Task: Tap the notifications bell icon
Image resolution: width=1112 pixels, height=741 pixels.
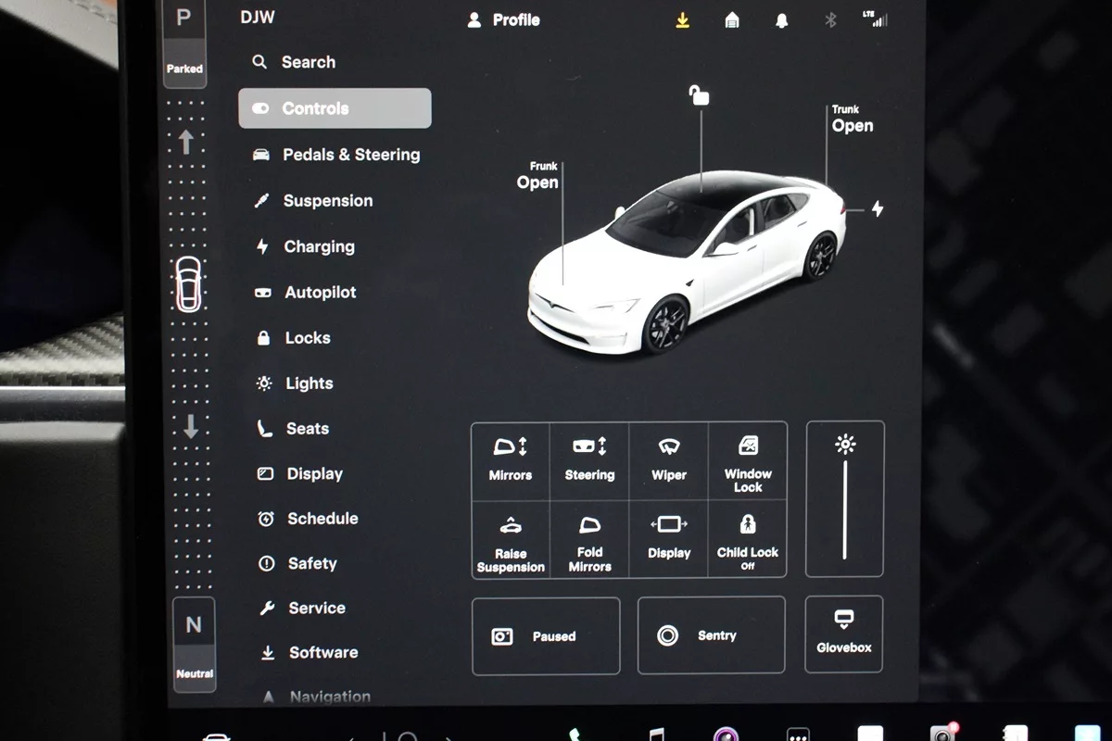Action: pos(781,20)
